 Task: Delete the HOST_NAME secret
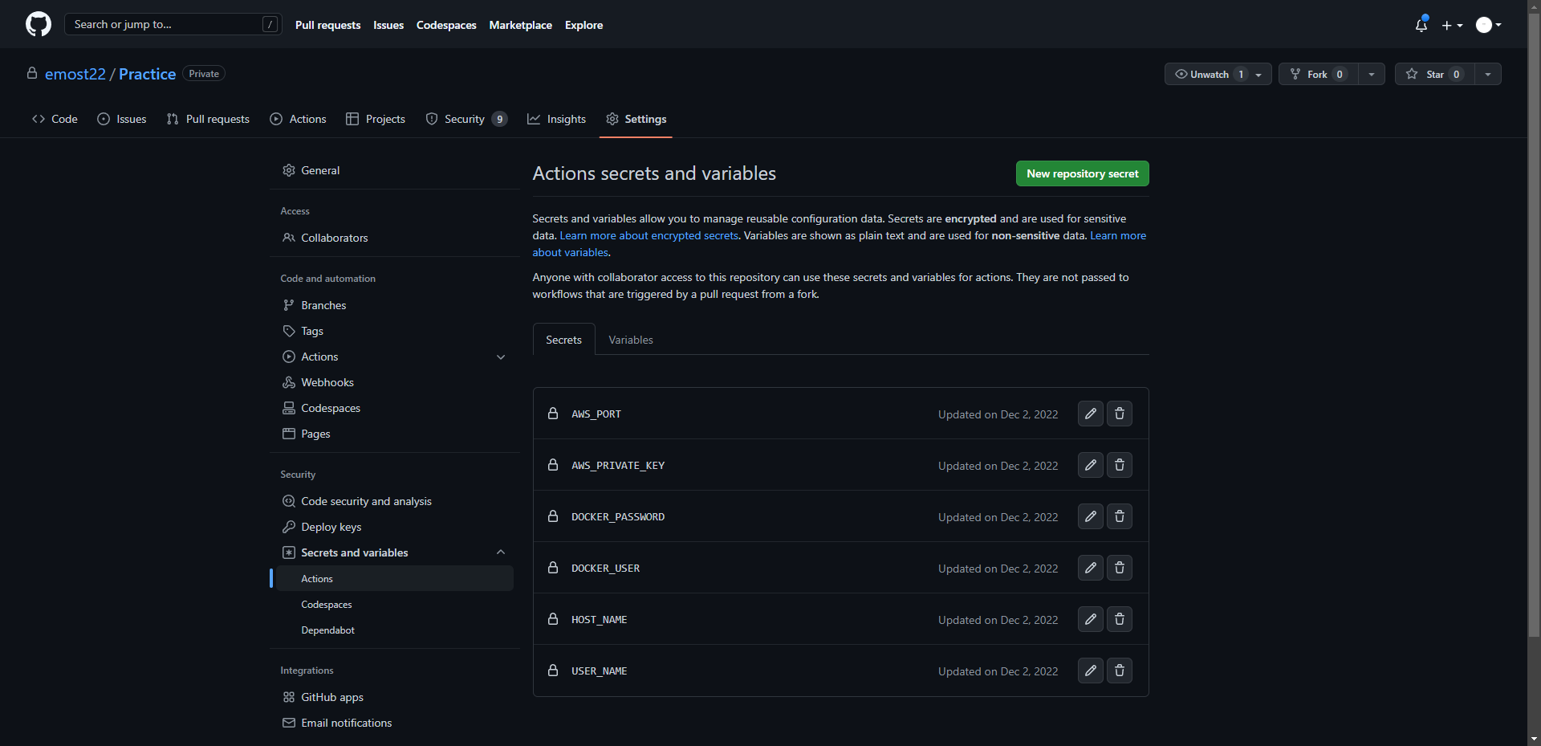[1119, 619]
